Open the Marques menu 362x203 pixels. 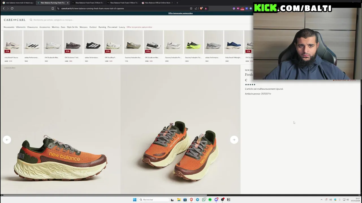pyautogui.click(x=83, y=27)
